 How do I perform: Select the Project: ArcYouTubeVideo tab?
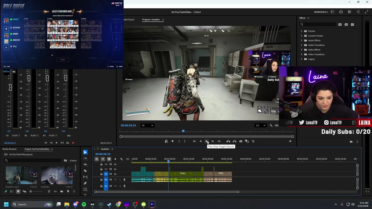click(x=37, y=149)
